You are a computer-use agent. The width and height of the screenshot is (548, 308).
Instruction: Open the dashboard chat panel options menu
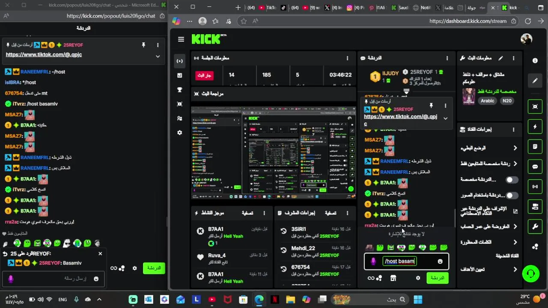tap(447, 58)
